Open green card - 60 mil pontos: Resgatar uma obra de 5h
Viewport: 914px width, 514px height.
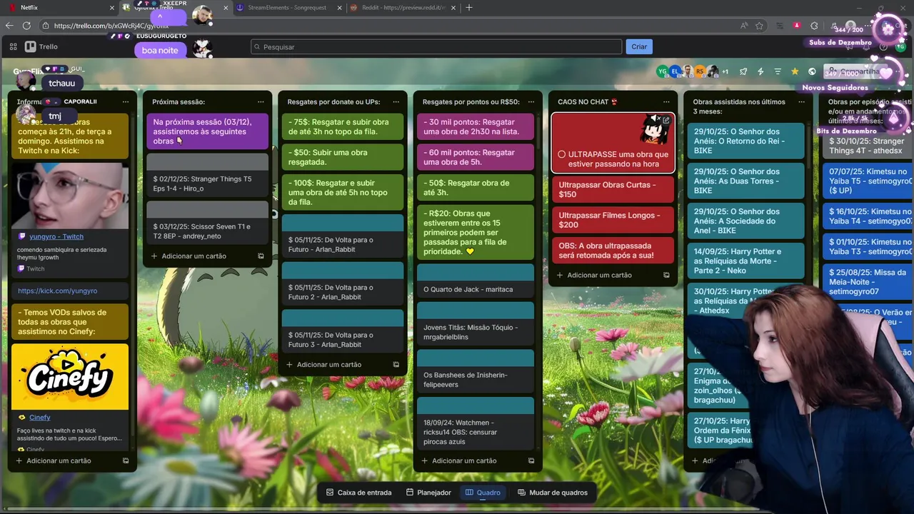(475, 157)
